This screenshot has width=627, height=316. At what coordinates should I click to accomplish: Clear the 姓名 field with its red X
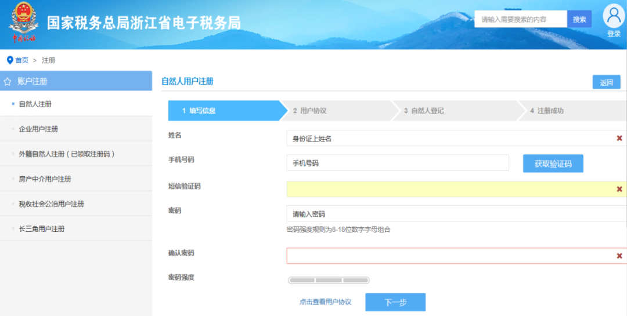point(619,138)
